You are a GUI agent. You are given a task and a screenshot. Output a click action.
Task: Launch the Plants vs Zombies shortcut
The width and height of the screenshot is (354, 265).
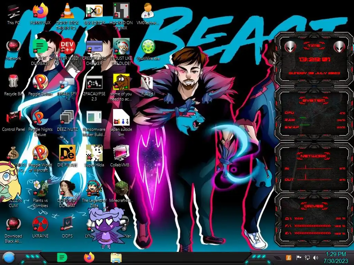pos(40,194)
